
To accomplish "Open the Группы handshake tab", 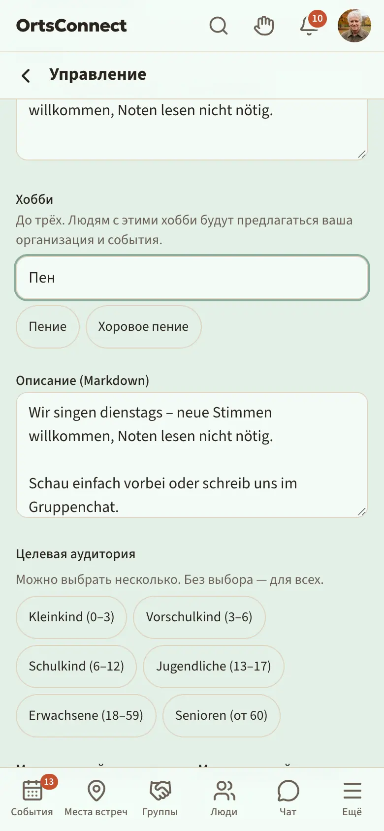I will [x=160, y=798].
